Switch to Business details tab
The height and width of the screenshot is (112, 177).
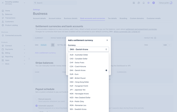coord(71,18)
